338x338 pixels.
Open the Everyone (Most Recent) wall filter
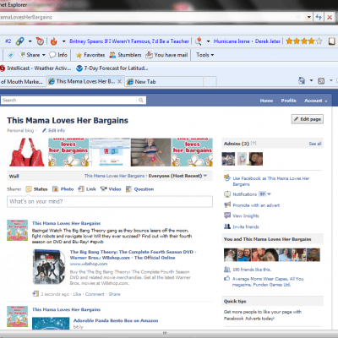coord(177,176)
